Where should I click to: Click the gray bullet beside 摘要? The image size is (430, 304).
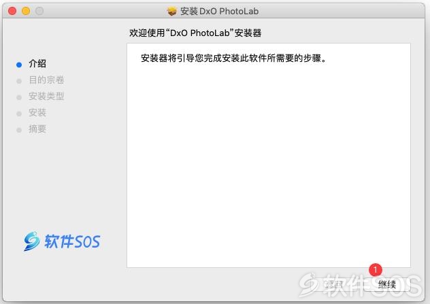click(x=19, y=130)
